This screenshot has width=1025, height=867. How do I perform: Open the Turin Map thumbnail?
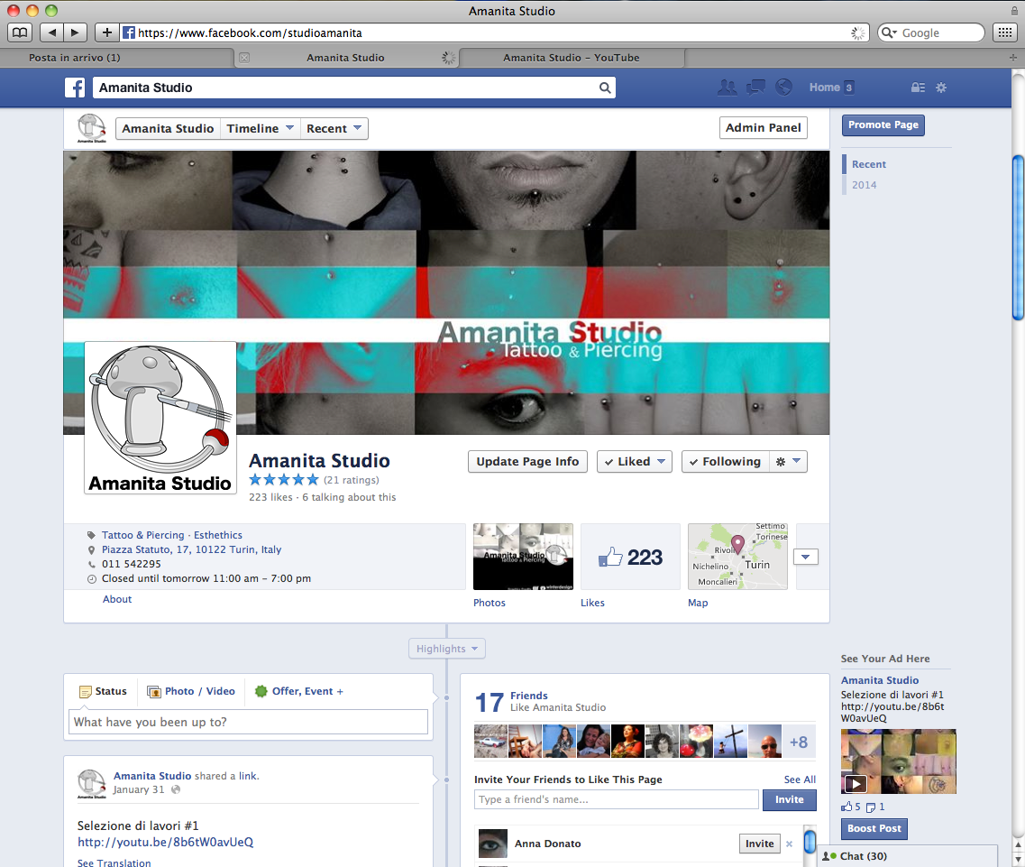click(737, 557)
